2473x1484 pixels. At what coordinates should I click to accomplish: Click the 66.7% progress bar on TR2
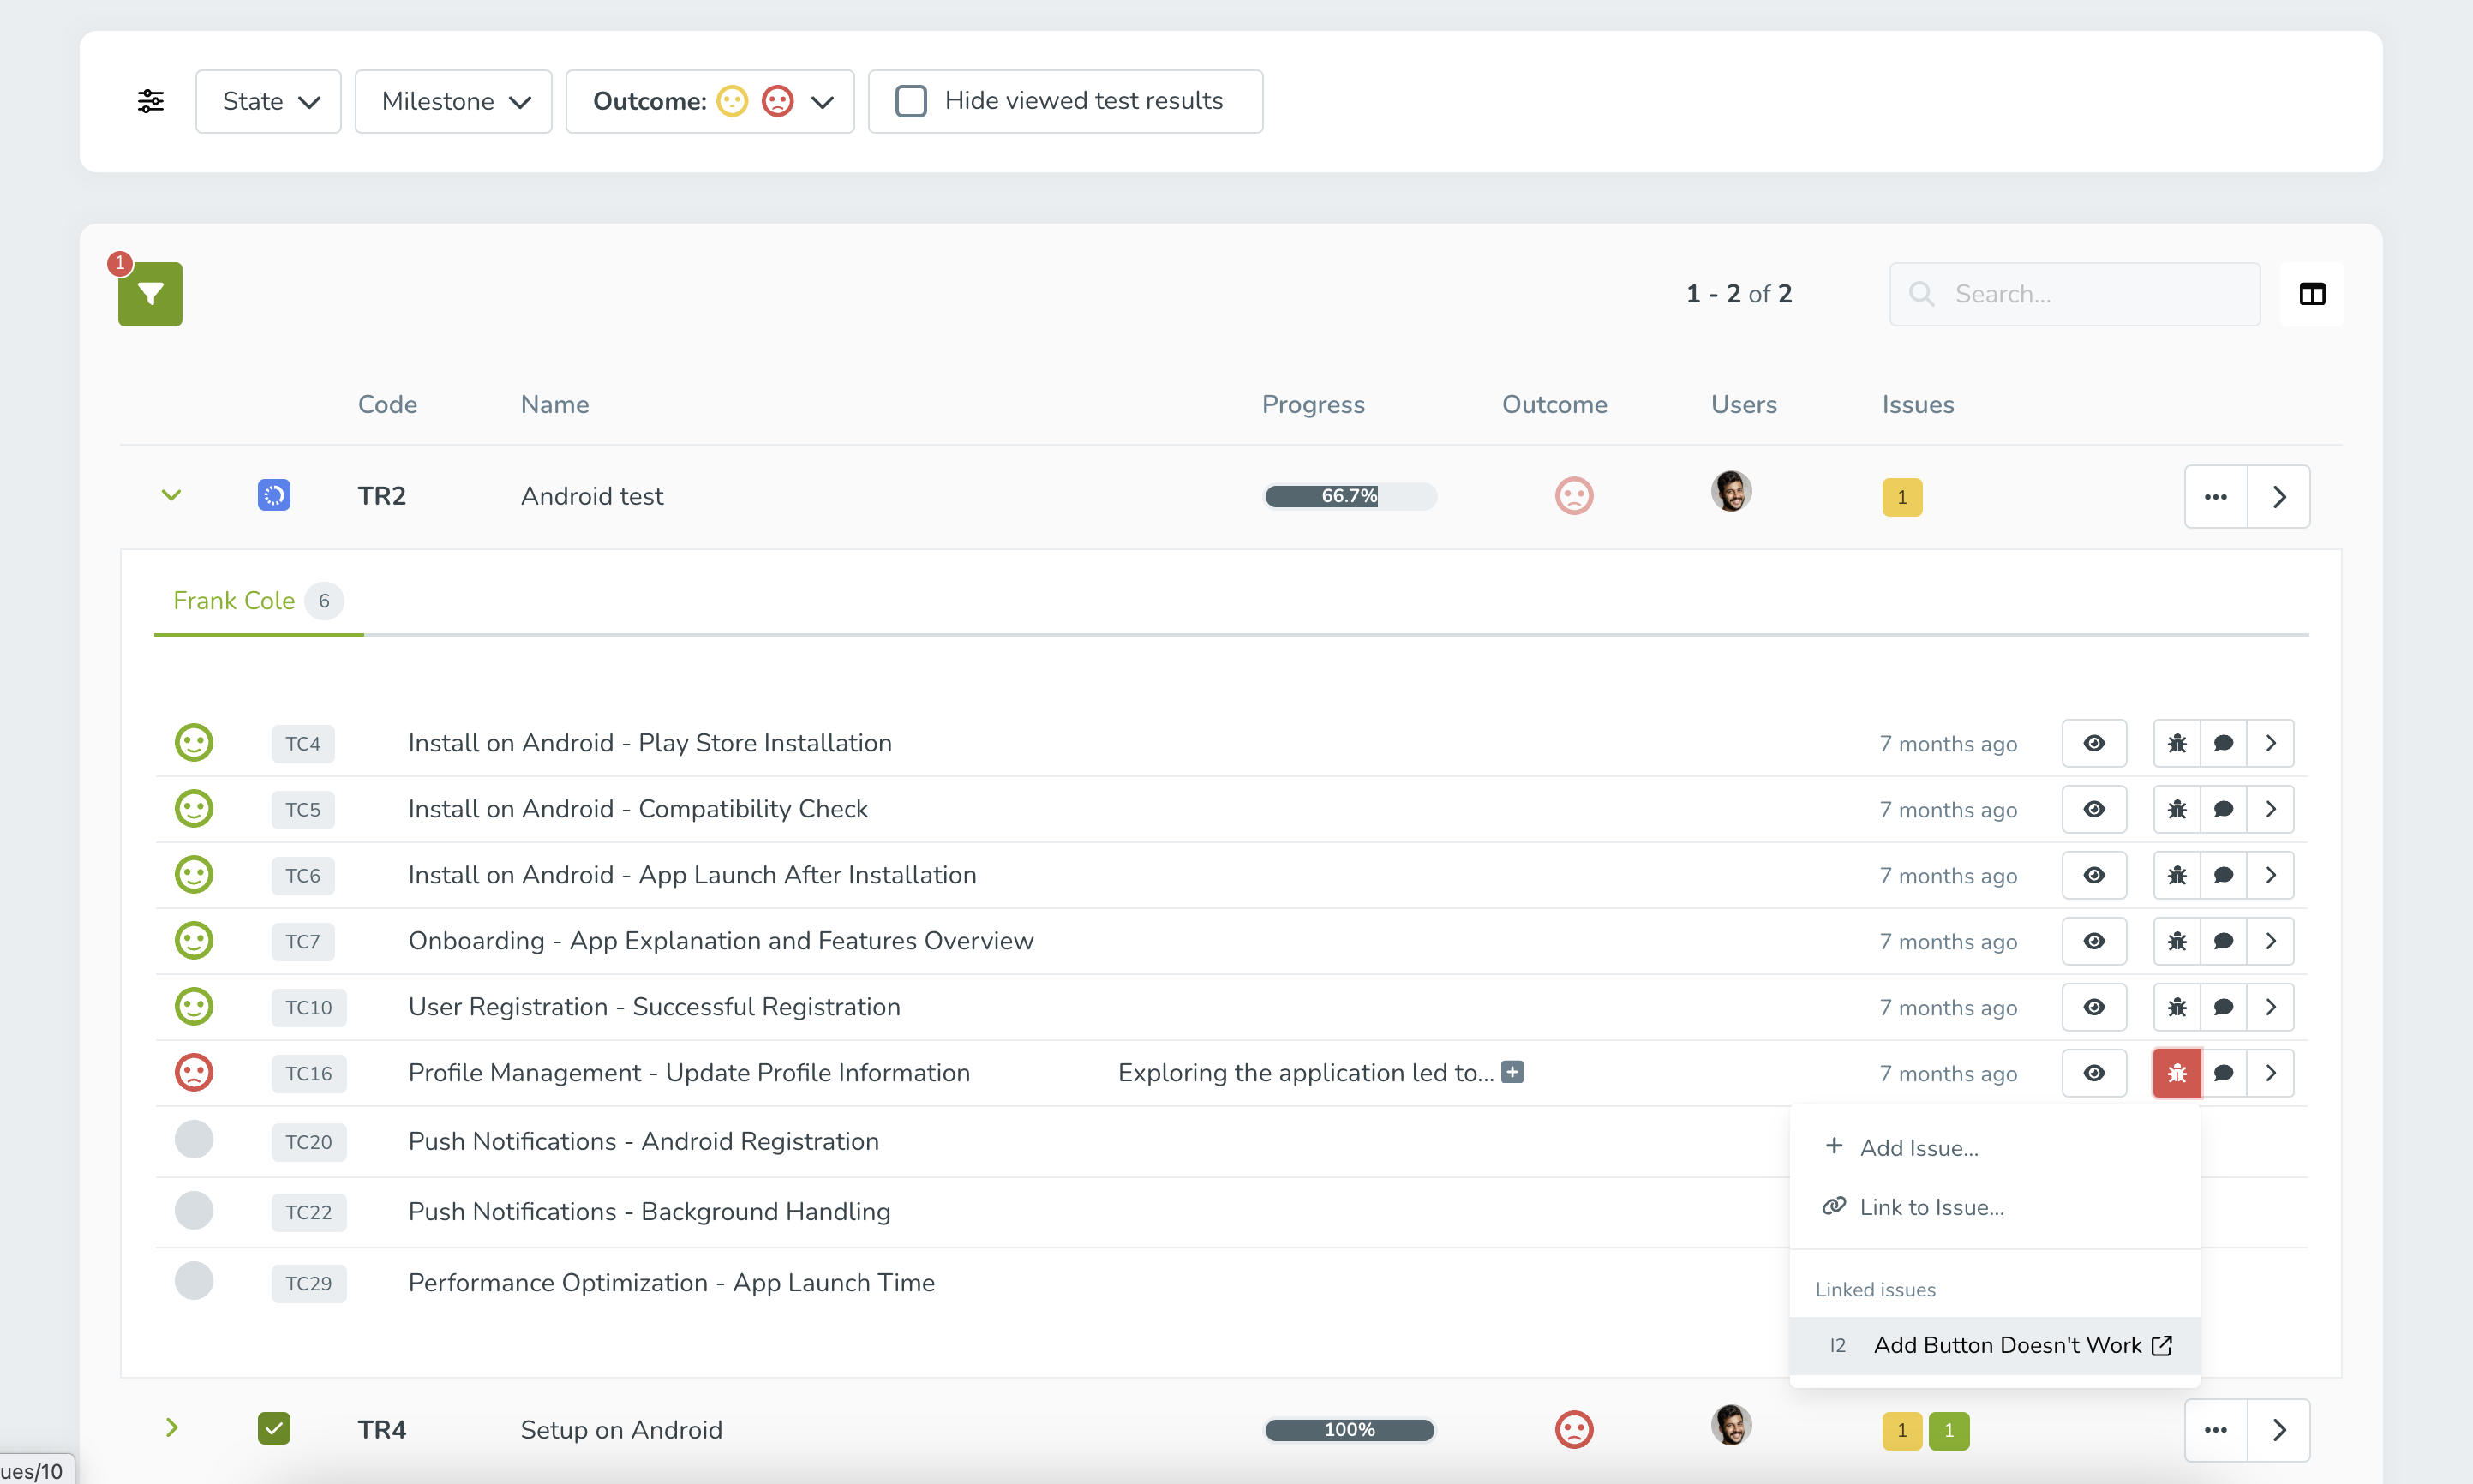click(x=1350, y=496)
